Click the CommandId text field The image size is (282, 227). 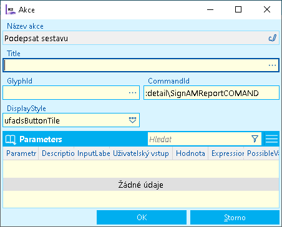211,93
